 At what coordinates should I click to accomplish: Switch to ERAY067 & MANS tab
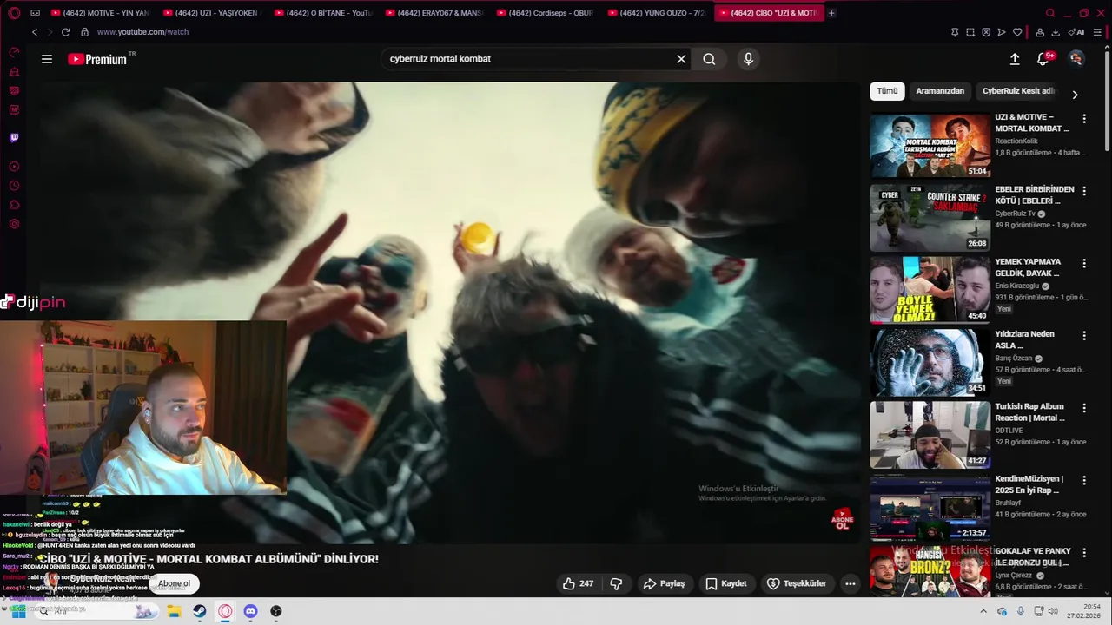click(434, 13)
